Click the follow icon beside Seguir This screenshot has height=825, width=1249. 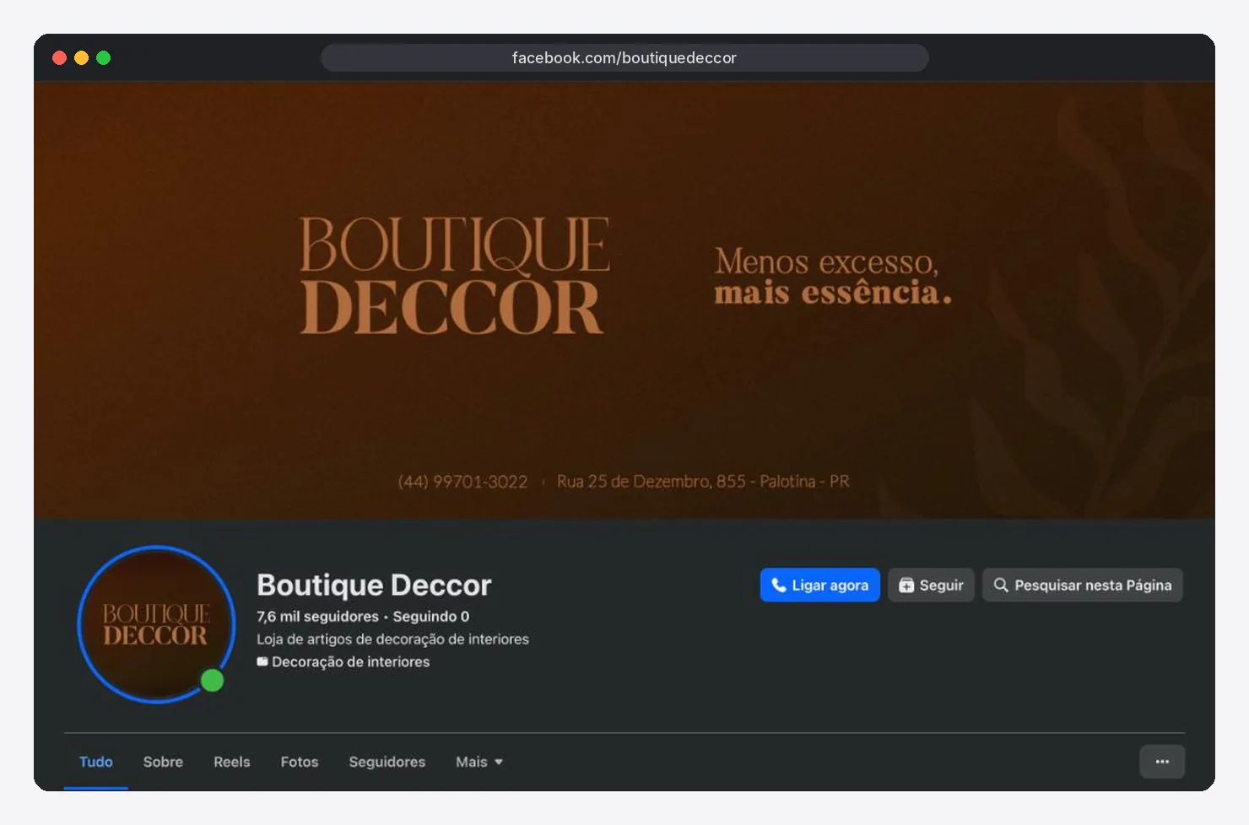[906, 585]
